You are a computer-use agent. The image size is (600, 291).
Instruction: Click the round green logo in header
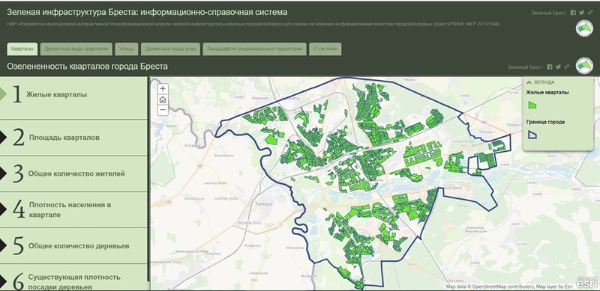[x=584, y=28]
